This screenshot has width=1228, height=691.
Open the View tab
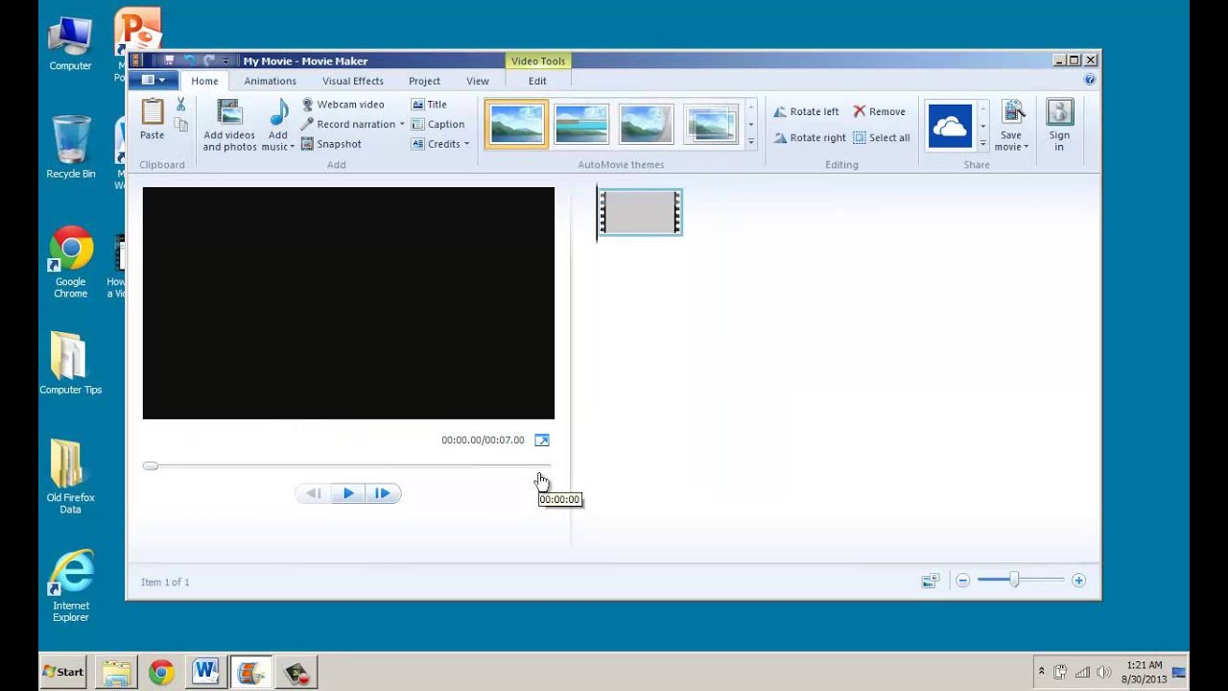tap(477, 82)
